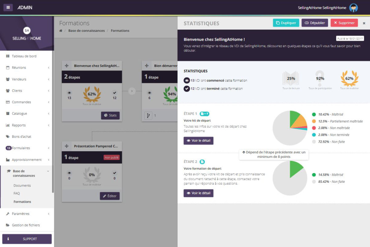Click the Publié le 18/01/2017 label
Viewport: 370px width, 247px height.
click(350, 39)
